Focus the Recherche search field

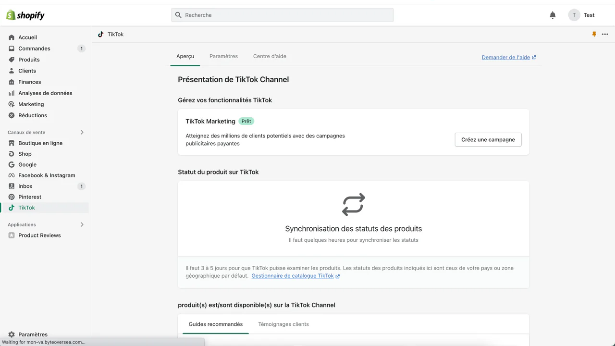coord(283,15)
